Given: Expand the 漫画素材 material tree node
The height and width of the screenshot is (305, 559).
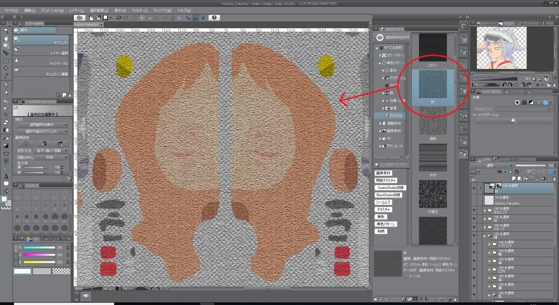Looking at the screenshot, I should [380, 123].
